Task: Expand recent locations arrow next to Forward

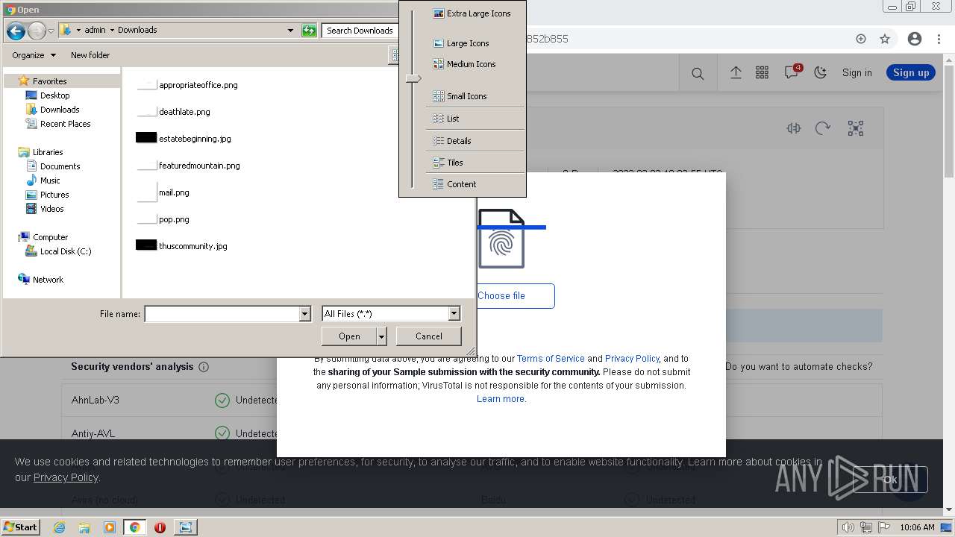Action: coord(51,31)
